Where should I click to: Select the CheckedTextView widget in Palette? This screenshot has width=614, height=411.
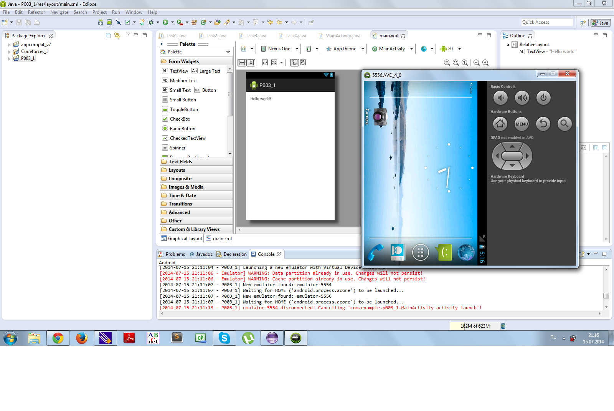[x=184, y=138]
